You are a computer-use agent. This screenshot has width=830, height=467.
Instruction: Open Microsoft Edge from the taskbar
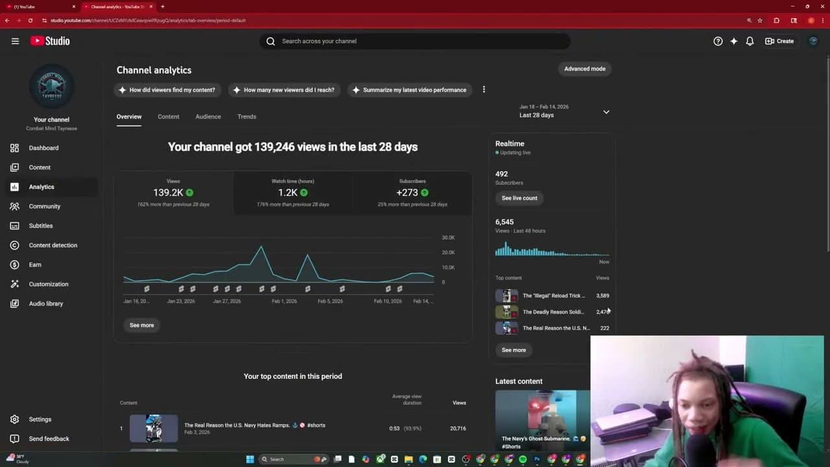tap(423, 459)
